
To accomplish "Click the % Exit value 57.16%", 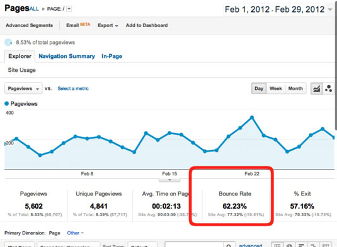I will click(x=302, y=206).
